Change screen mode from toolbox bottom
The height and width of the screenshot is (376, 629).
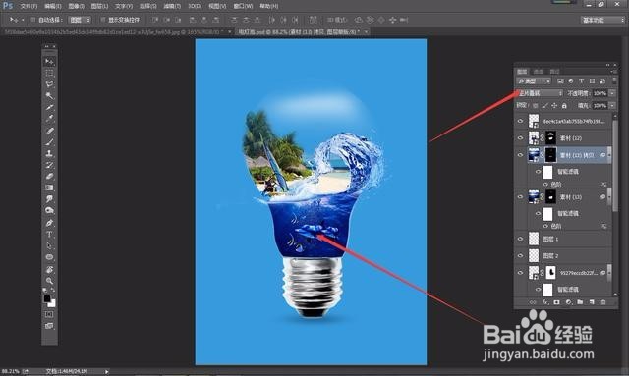49,326
